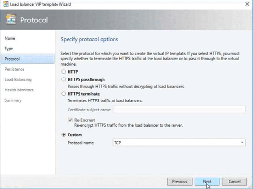Click the Next button

[207, 182]
